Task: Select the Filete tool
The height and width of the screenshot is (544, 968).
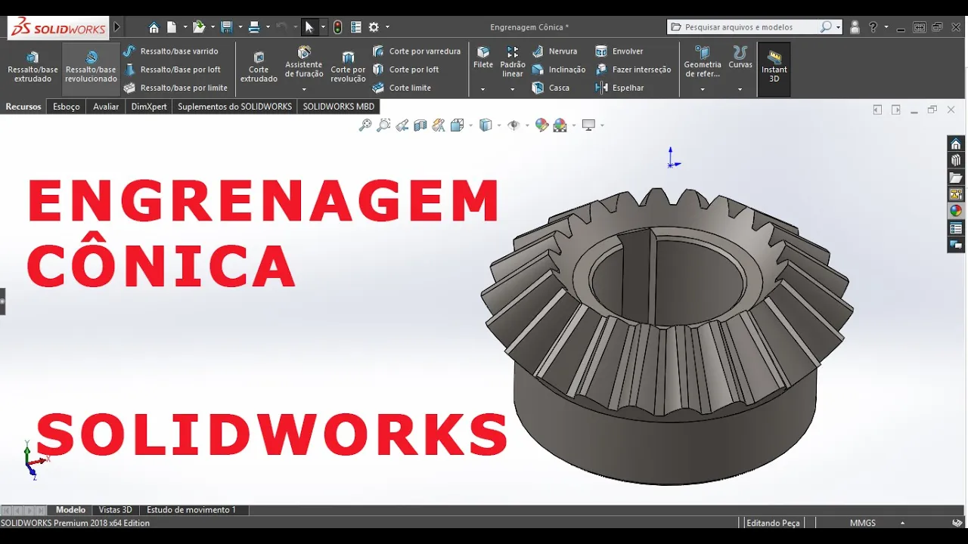Action: [483, 57]
